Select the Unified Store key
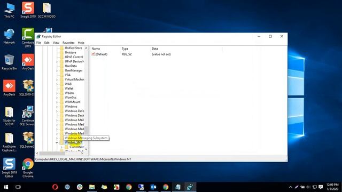Screen dimensions: 342x192 pyautogui.click(x=73, y=48)
